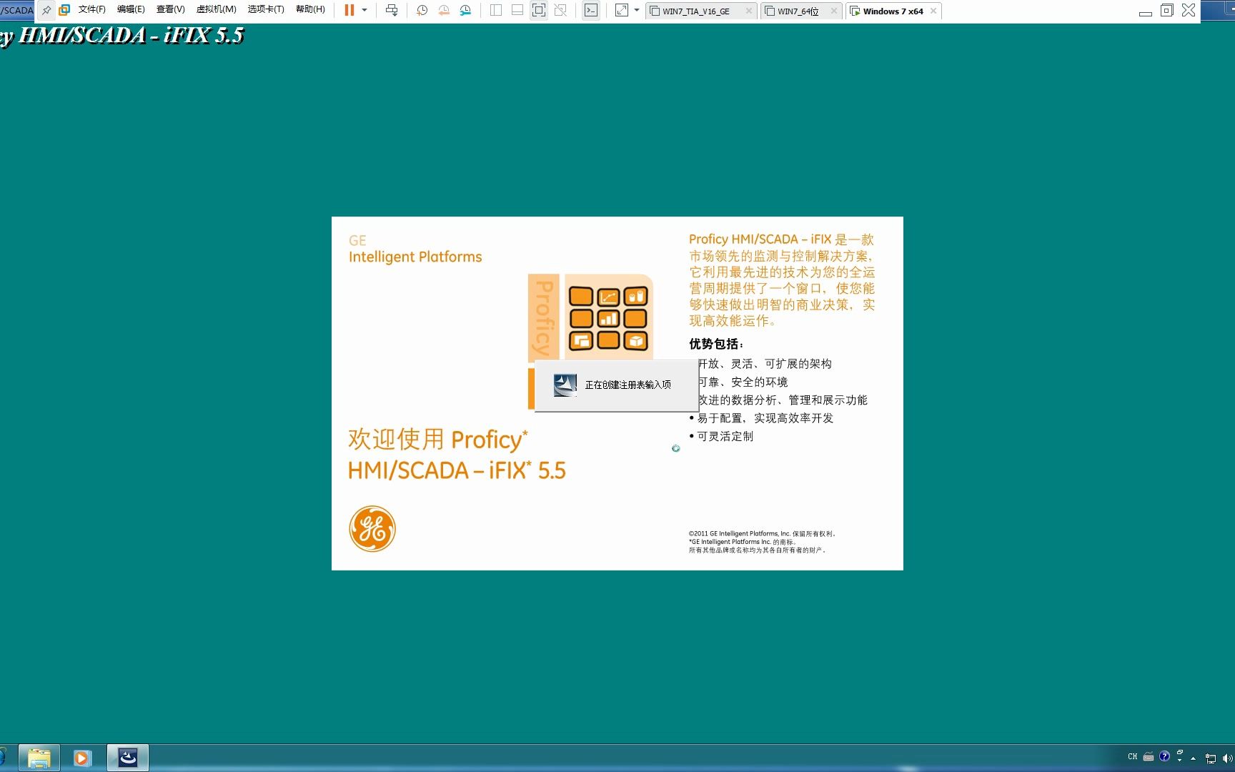Image resolution: width=1235 pixels, height=772 pixels.
Task: Expand the power options dropdown arrow
Action: click(x=364, y=10)
